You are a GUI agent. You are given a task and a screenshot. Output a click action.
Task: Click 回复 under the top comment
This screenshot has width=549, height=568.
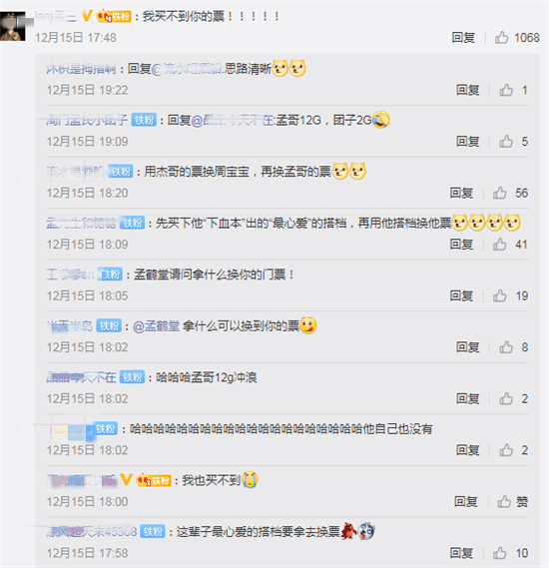(x=463, y=37)
